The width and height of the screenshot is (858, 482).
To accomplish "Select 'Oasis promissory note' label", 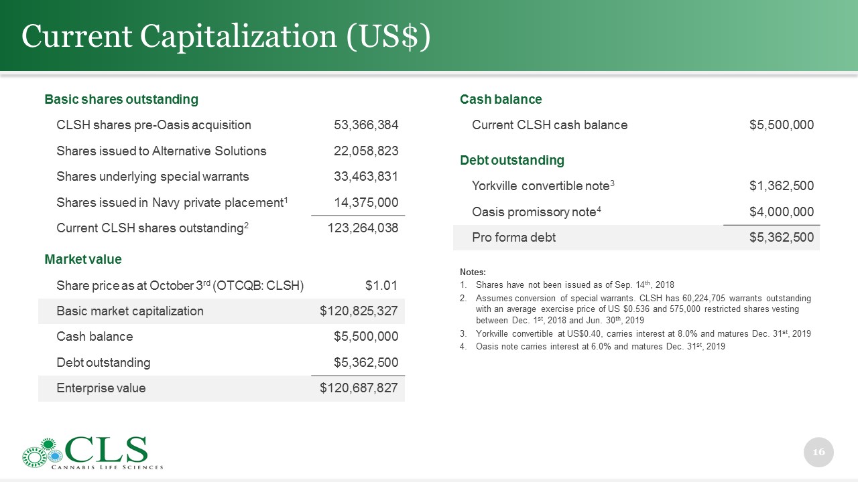I will click(x=536, y=212).
